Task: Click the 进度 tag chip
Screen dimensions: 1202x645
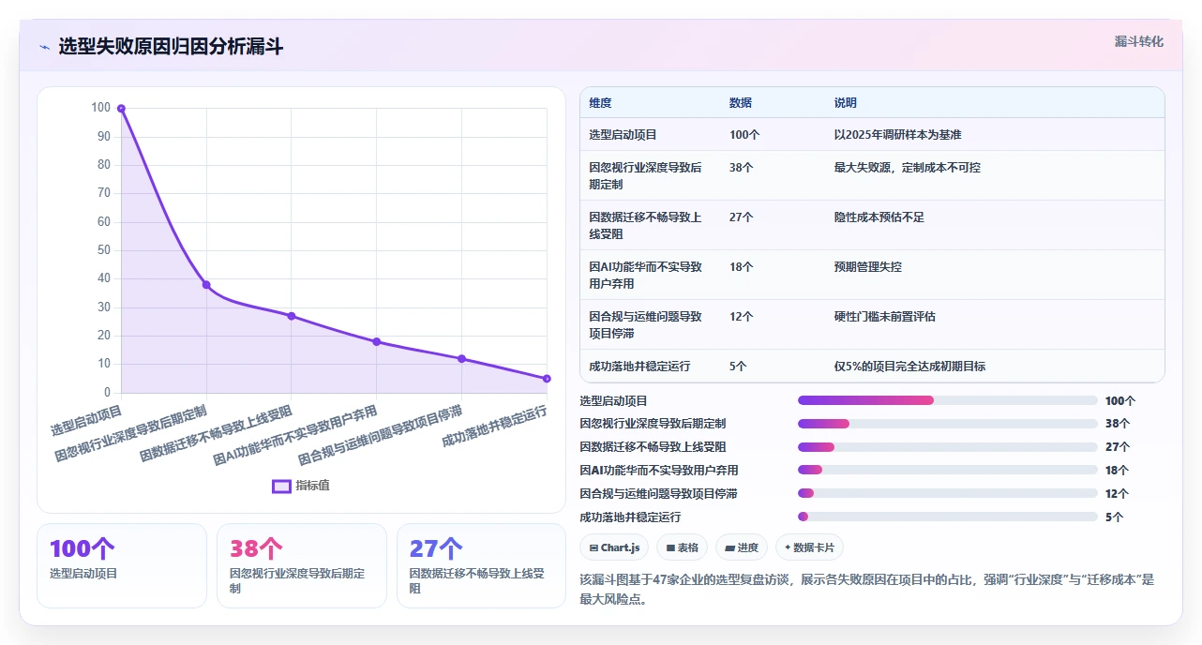Action: (x=742, y=547)
